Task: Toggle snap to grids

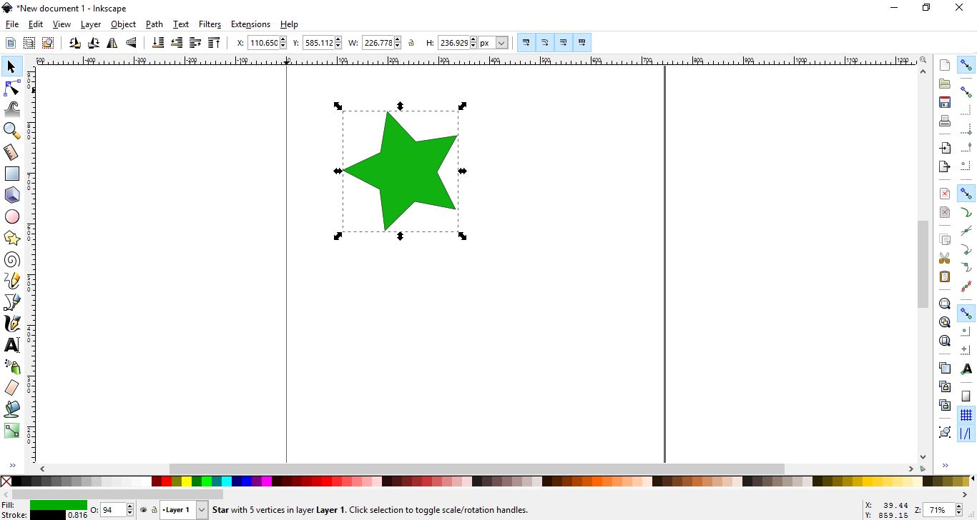Action: tap(966, 415)
